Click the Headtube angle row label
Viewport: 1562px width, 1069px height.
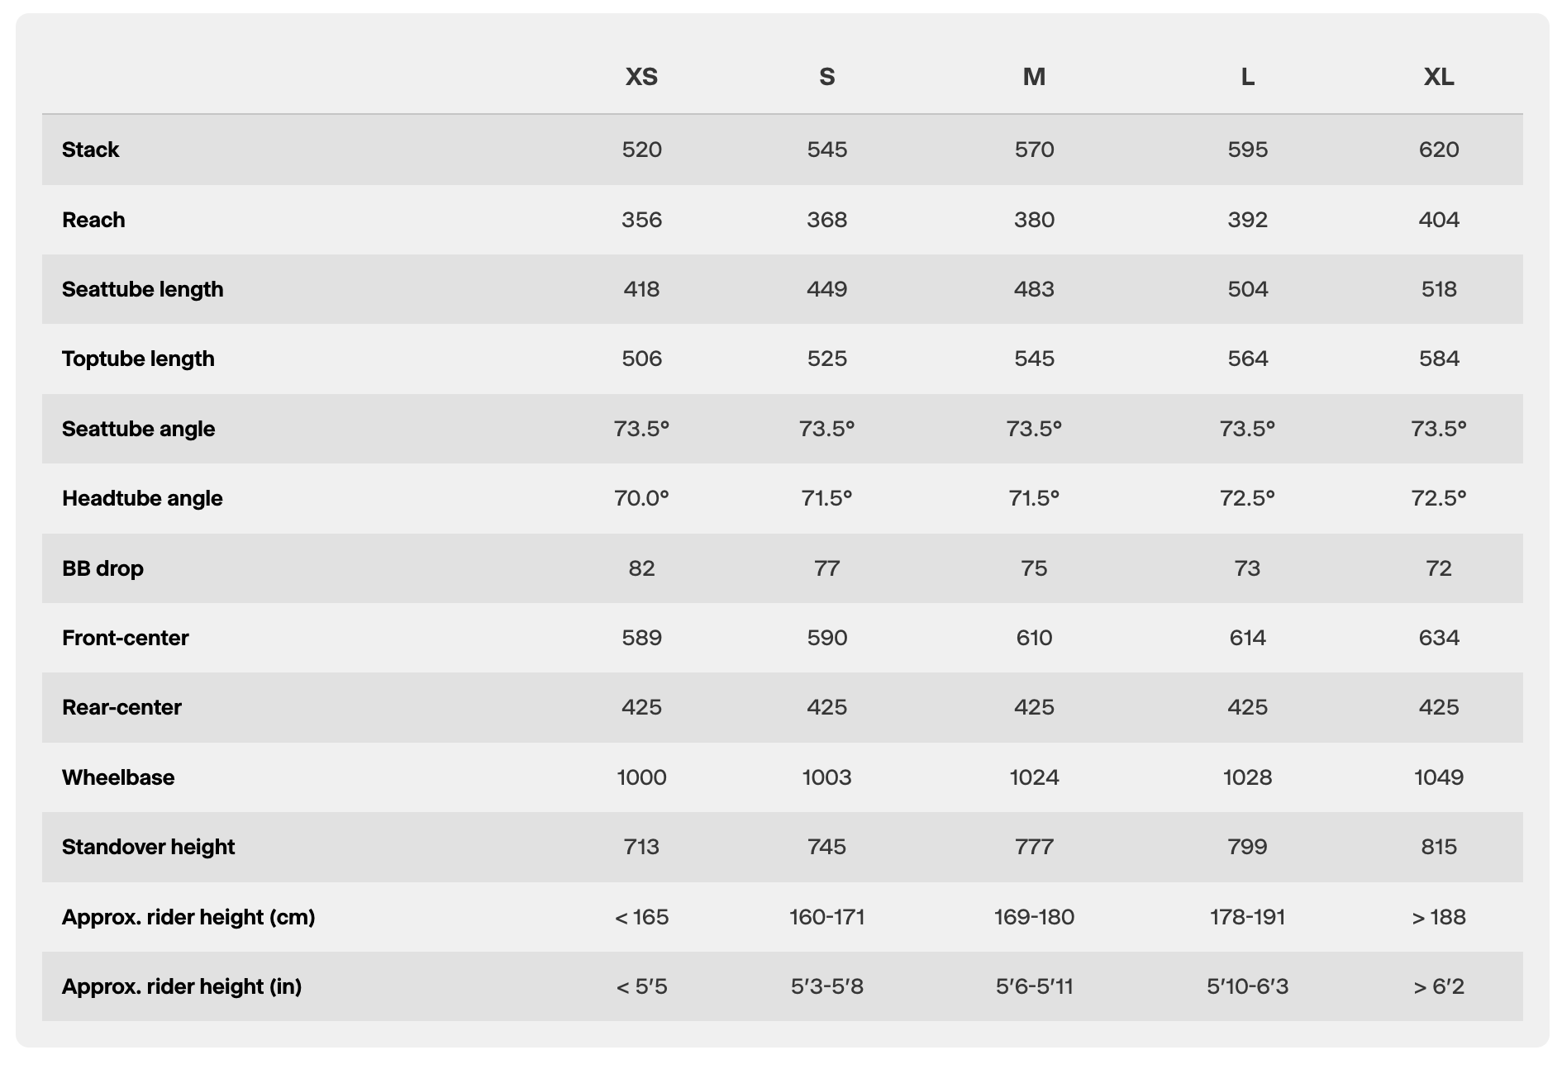(142, 498)
